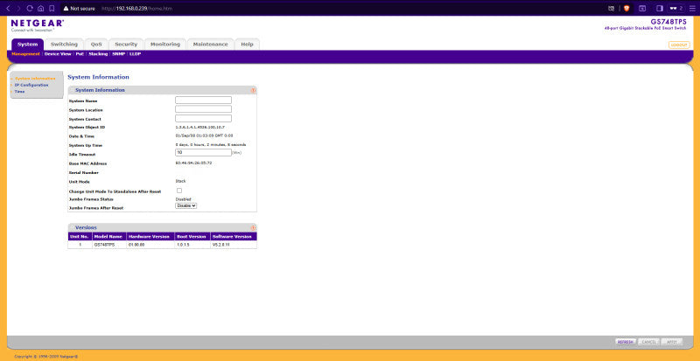The width and height of the screenshot is (700, 361).
Task: Open the browser hamburger menu
Action: [x=692, y=8]
